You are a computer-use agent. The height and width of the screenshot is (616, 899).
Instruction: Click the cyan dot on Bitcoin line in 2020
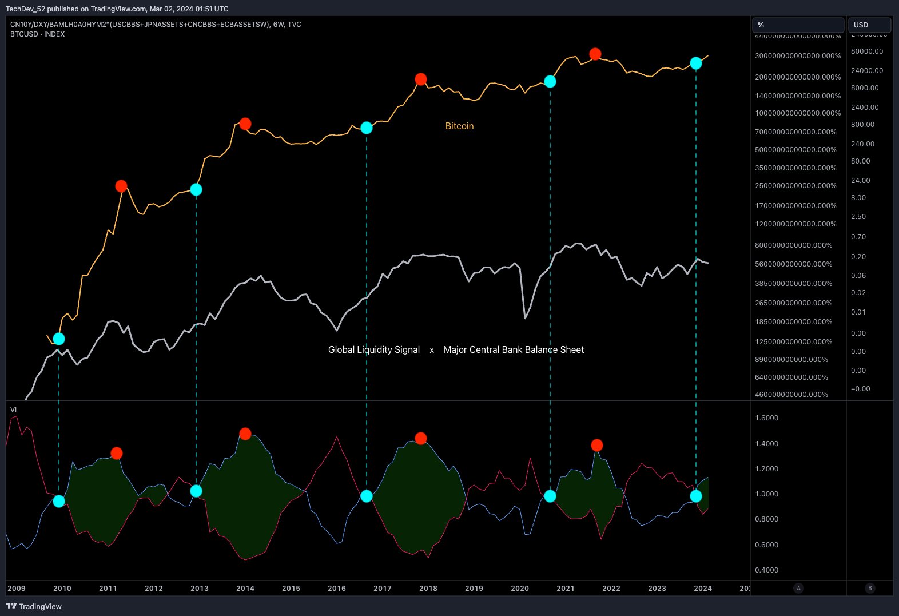550,81
